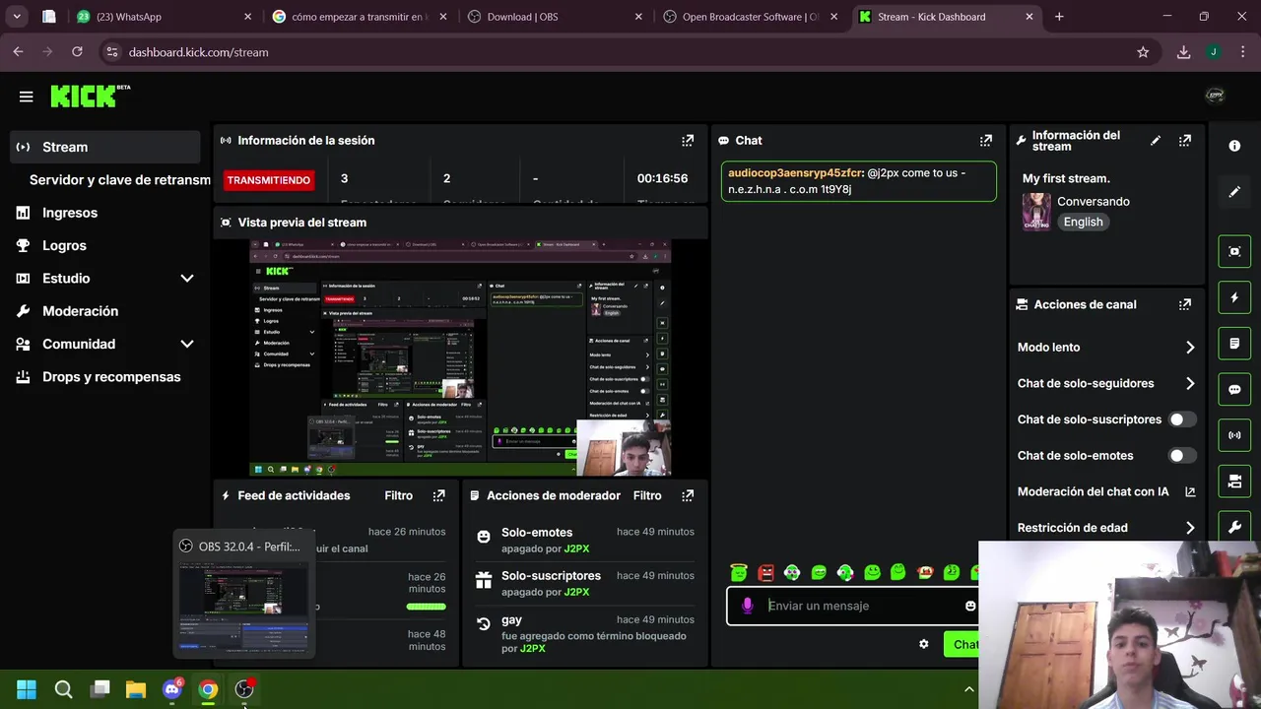Select Stream in the left sidebar
This screenshot has width=1261, height=709.
point(105,147)
